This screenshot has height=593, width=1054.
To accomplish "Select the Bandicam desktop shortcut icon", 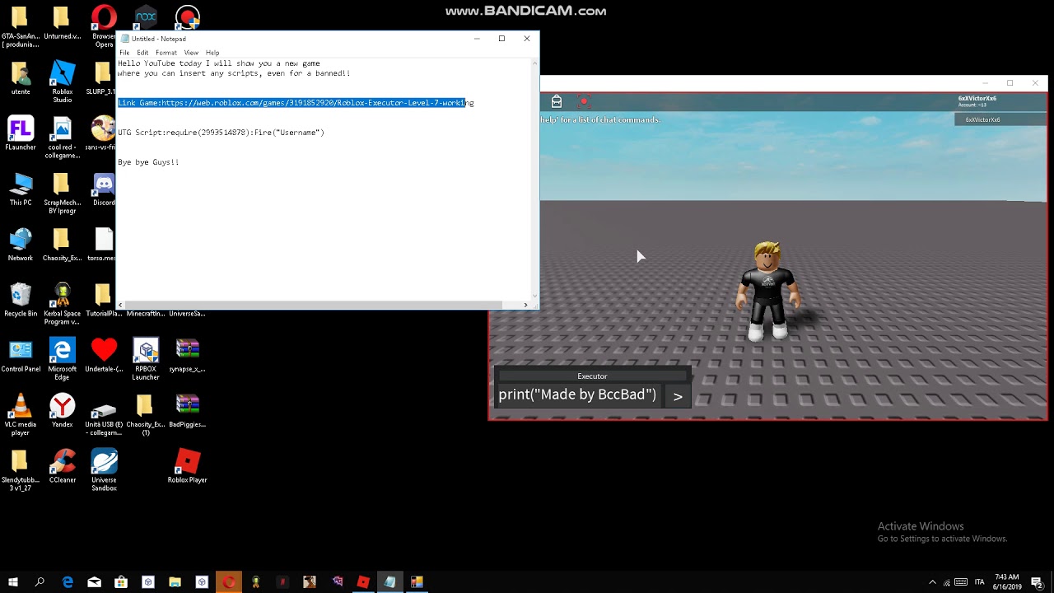I will (188, 16).
